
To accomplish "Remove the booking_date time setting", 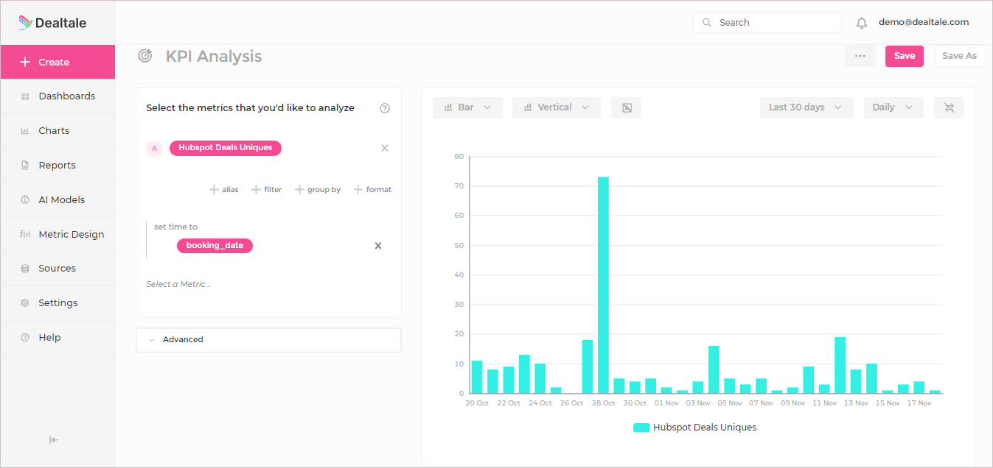I will pyautogui.click(x=378, y=246).
